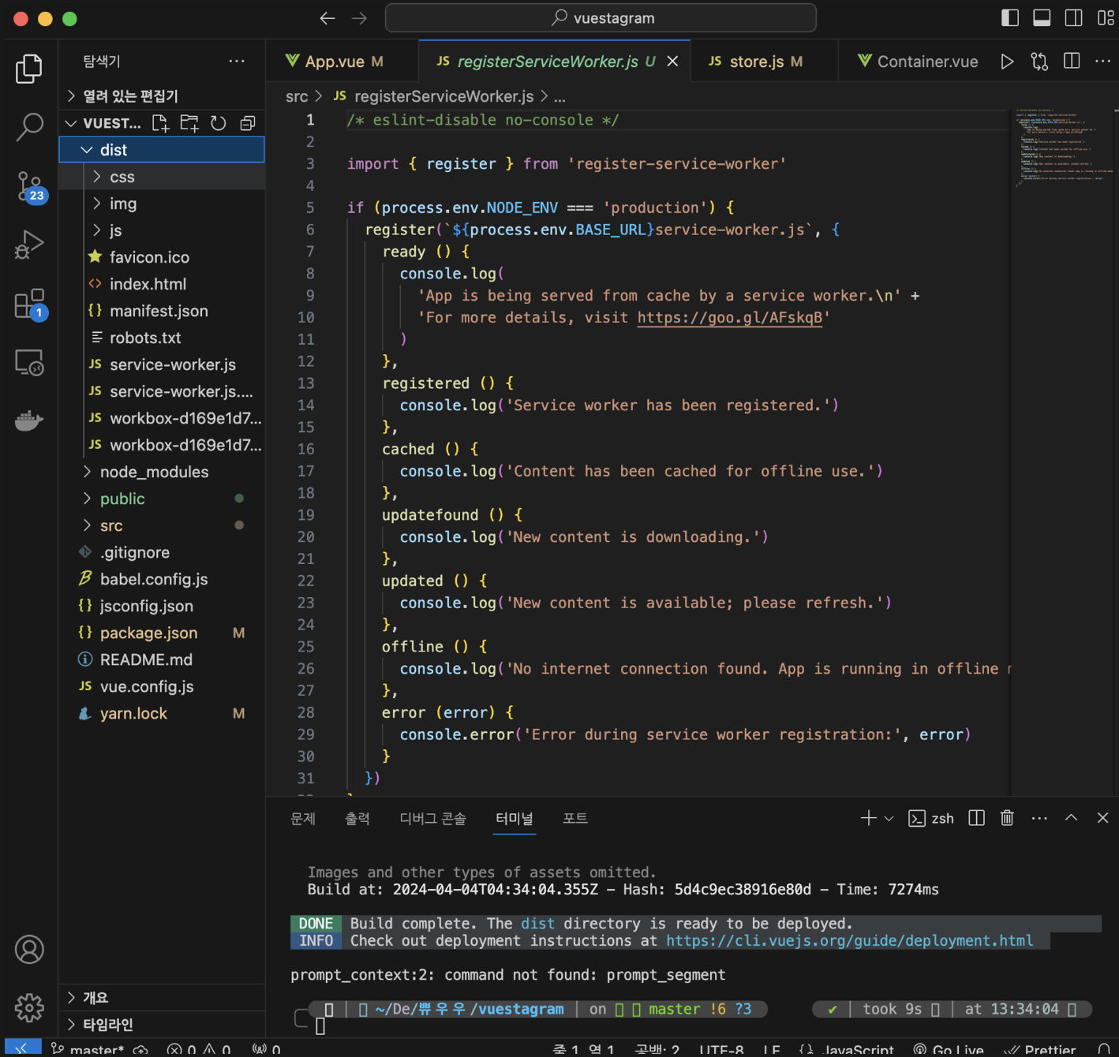Screen dimensions: 1119x1057
Task: Switch to the store.js tab
Action: pos(756,62)
